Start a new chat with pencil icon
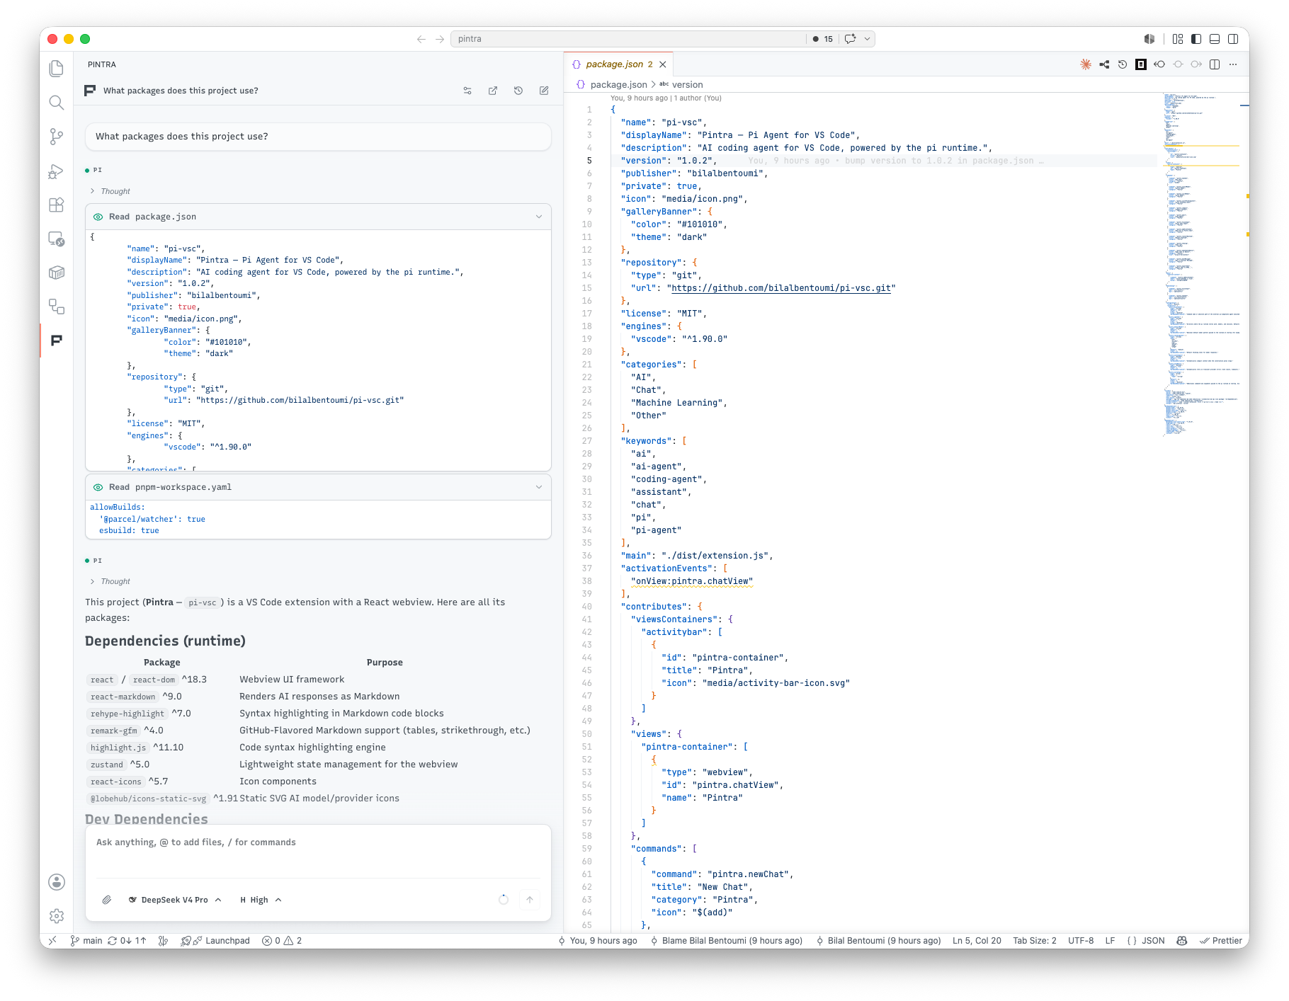Image resolution: width=1289 pixels, height=1001 pixels. pyautogui.click(x=544, y=91)
